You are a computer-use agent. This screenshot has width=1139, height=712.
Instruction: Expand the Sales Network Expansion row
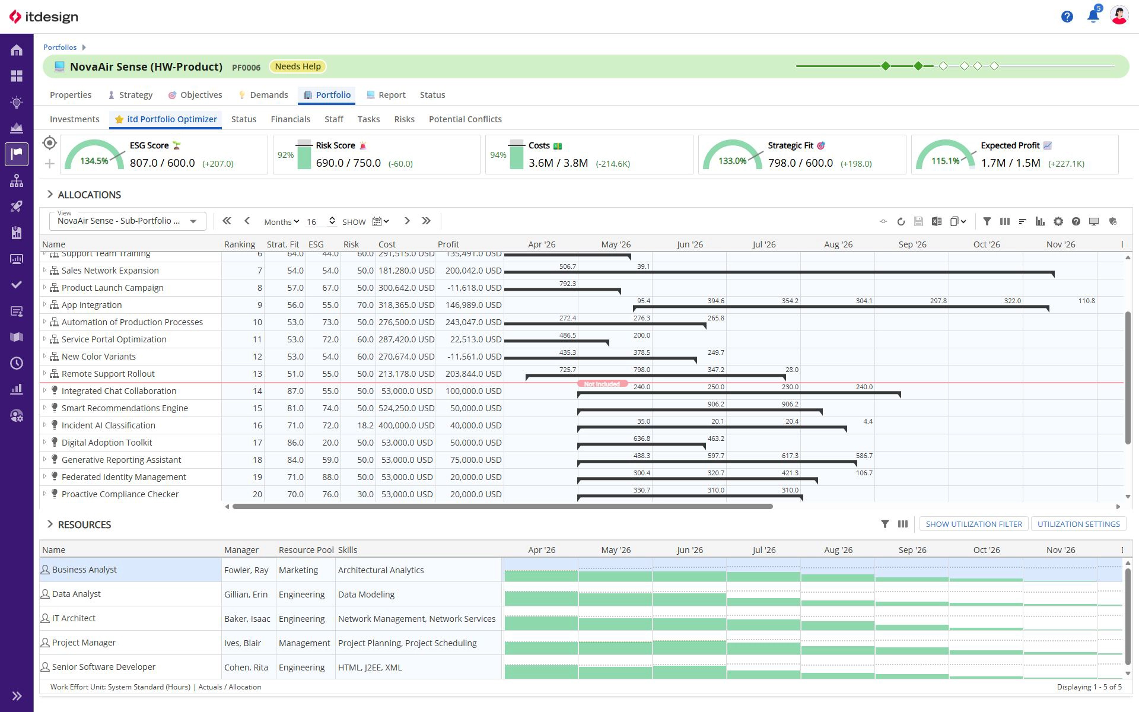[x=44, y=271]
